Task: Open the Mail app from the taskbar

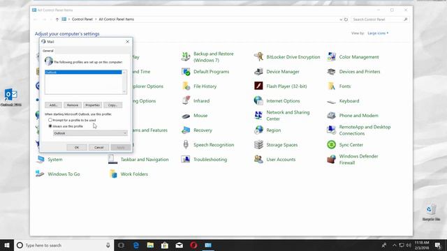Action: pos(179,245)
